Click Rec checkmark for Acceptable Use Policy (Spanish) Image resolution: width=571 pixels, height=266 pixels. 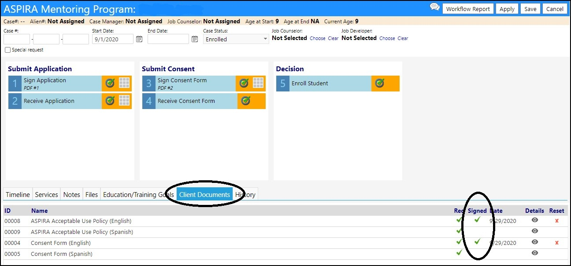tap(459, 230)
